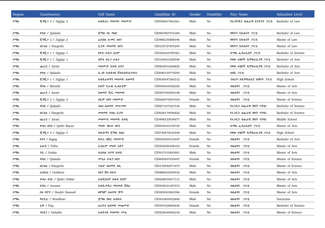Viewport: 325px width, 228px height.
Task: Select candidate ID CID297595050148
Action: 167,92
